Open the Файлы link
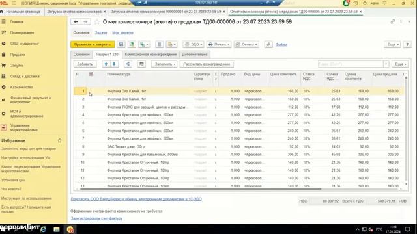 pyautogui.click(x=281, y=44)
